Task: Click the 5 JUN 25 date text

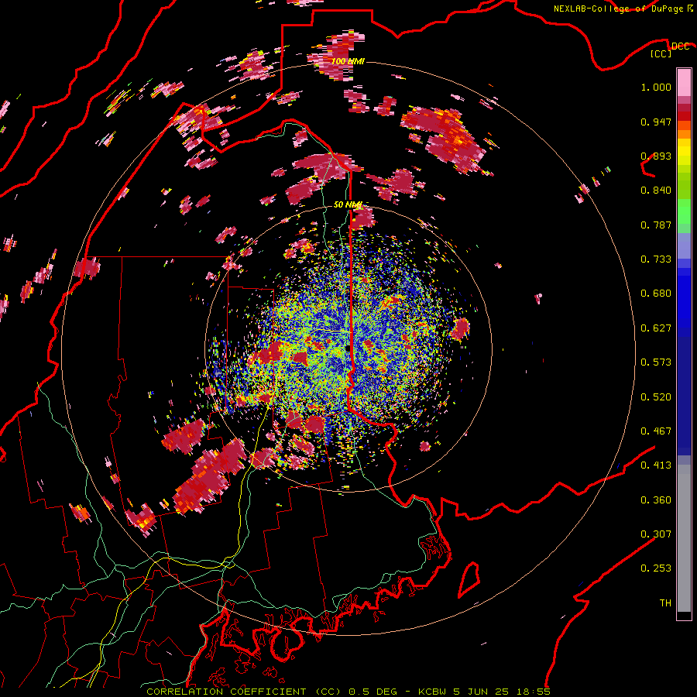Action: click(481, 692)
